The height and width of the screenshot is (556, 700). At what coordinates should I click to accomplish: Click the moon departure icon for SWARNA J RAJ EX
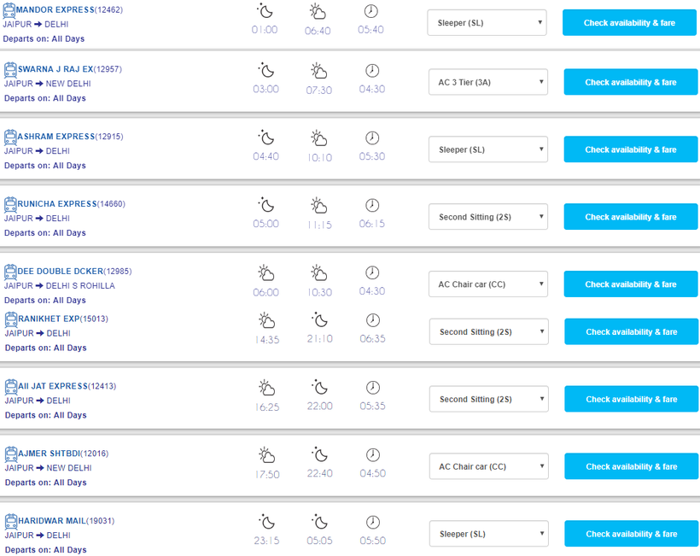[x=266, y=70]
